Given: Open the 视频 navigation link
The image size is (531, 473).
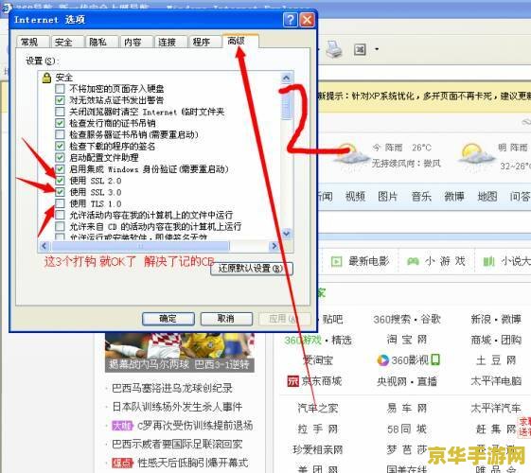Looking at the screenshot, I should click(355, 196).
